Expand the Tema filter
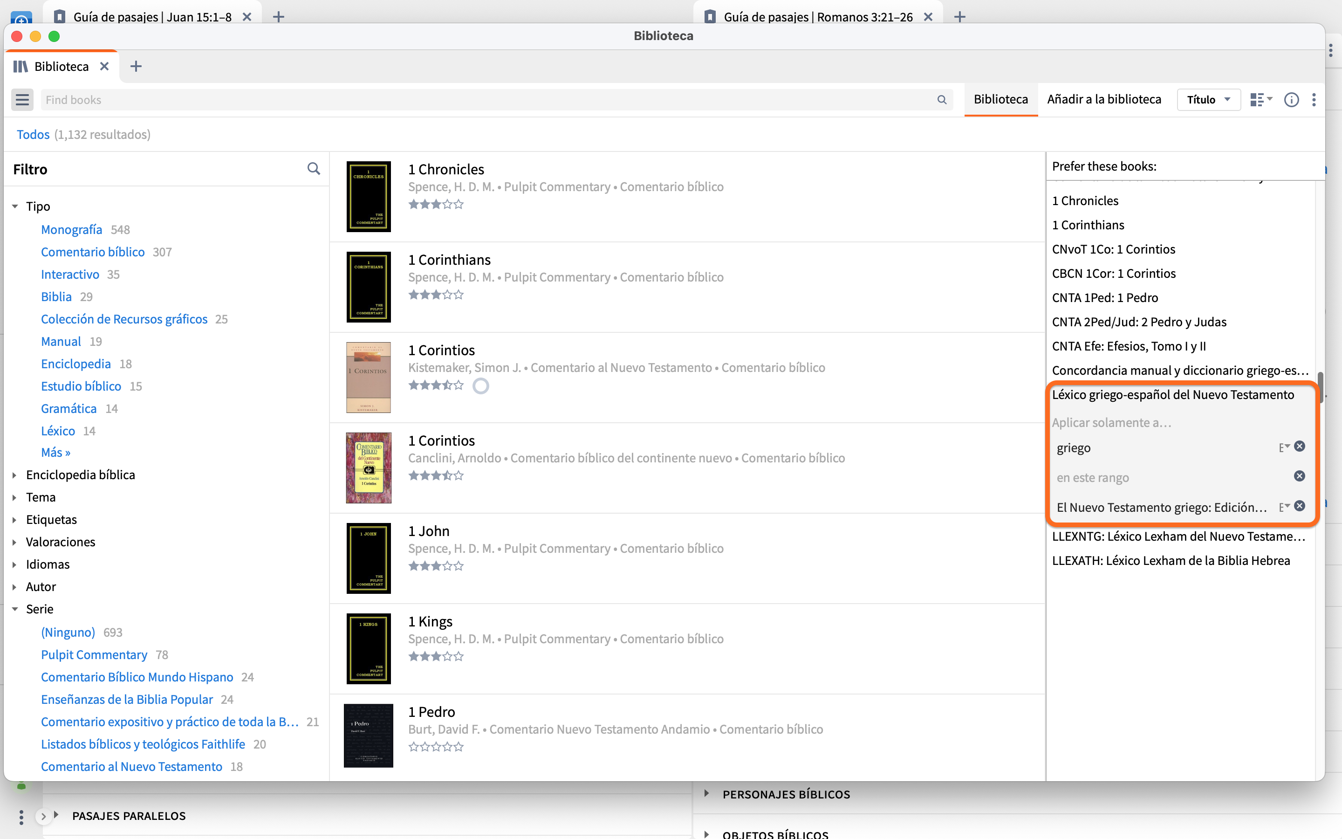1342x839 pixels. (15, 497)
